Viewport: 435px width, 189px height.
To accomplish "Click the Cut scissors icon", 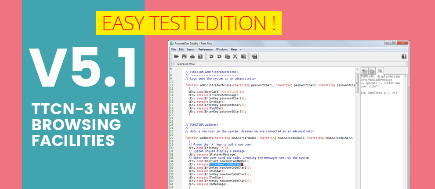I will [235, 56].
